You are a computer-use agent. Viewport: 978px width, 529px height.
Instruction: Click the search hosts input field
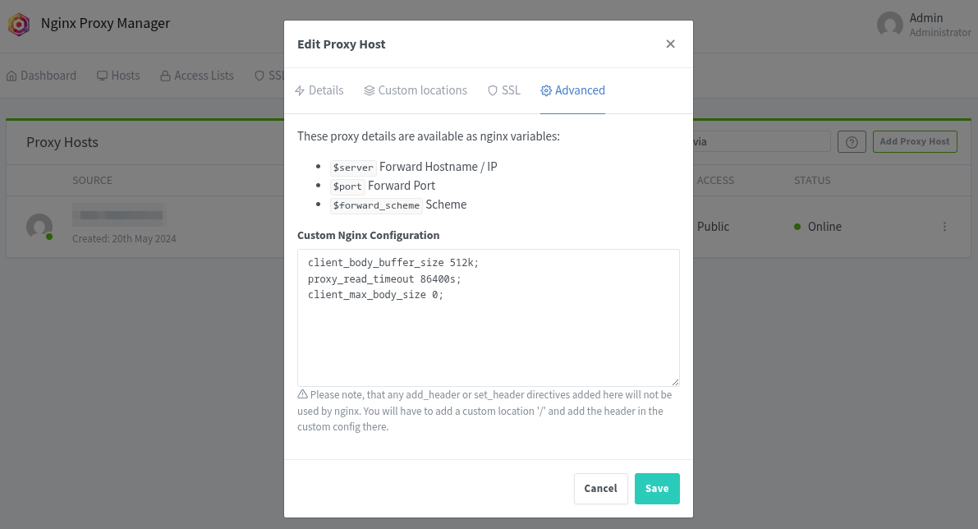(x=760, y=141)
